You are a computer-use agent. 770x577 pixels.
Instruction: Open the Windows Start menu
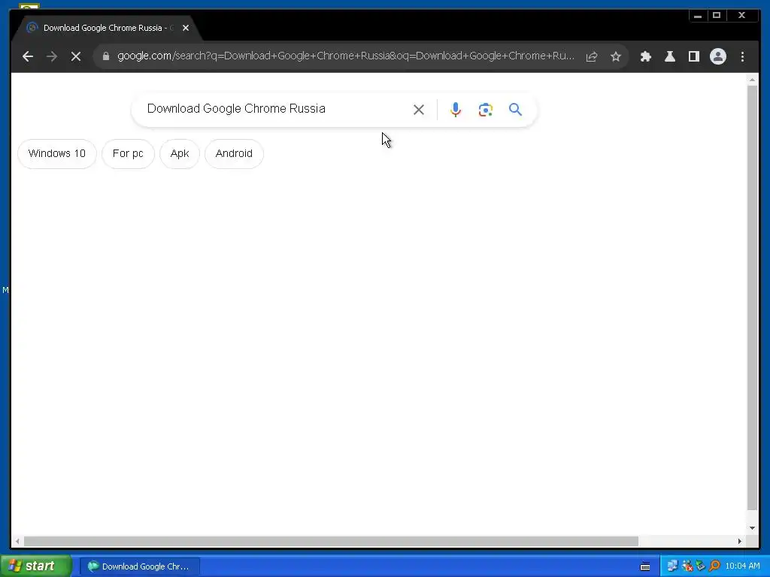[35, 566]
